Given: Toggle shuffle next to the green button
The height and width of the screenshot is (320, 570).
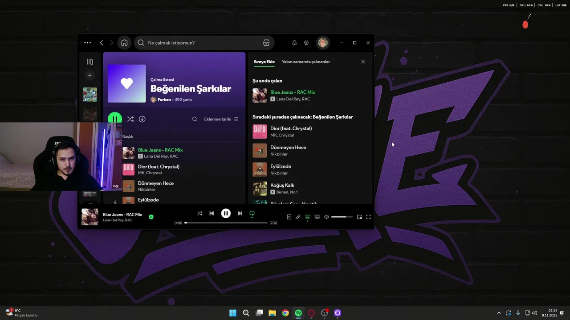Looking at the screenshot, I should tap(130, 119).
